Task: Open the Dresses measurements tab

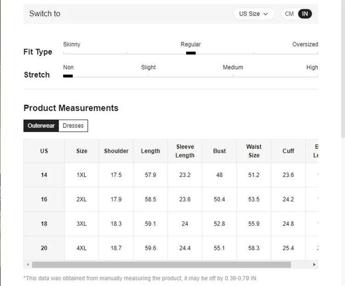Action: [x=73, y=126]
